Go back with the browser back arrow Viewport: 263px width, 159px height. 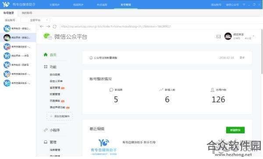pos(42,26)
